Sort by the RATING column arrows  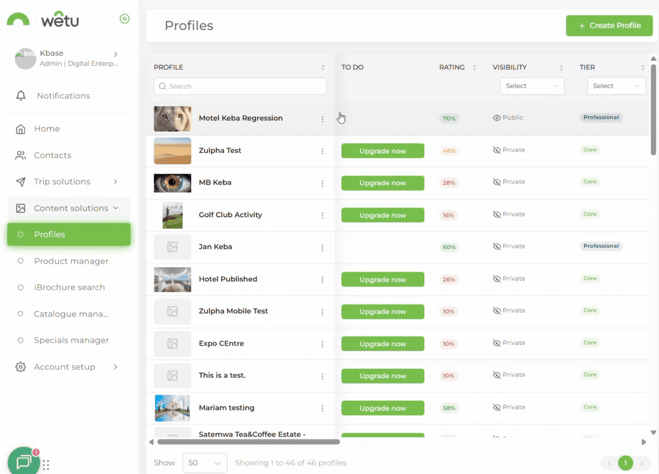coord(474,68)
